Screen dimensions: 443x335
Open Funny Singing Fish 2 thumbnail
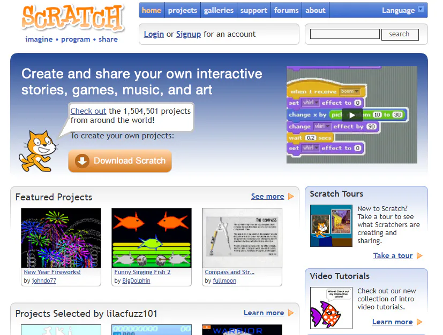click(152, 238)
